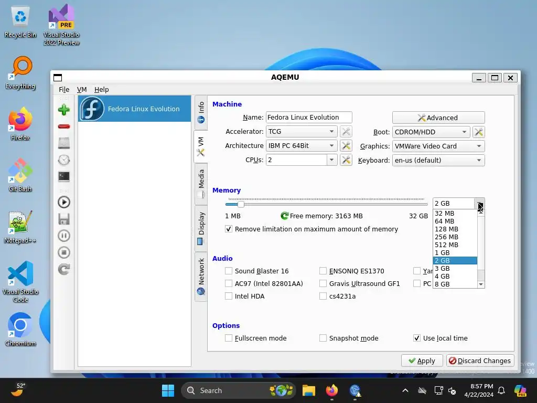
Task: Enable ENSONIQ ES1370 audio card
Action: [323, 271]
